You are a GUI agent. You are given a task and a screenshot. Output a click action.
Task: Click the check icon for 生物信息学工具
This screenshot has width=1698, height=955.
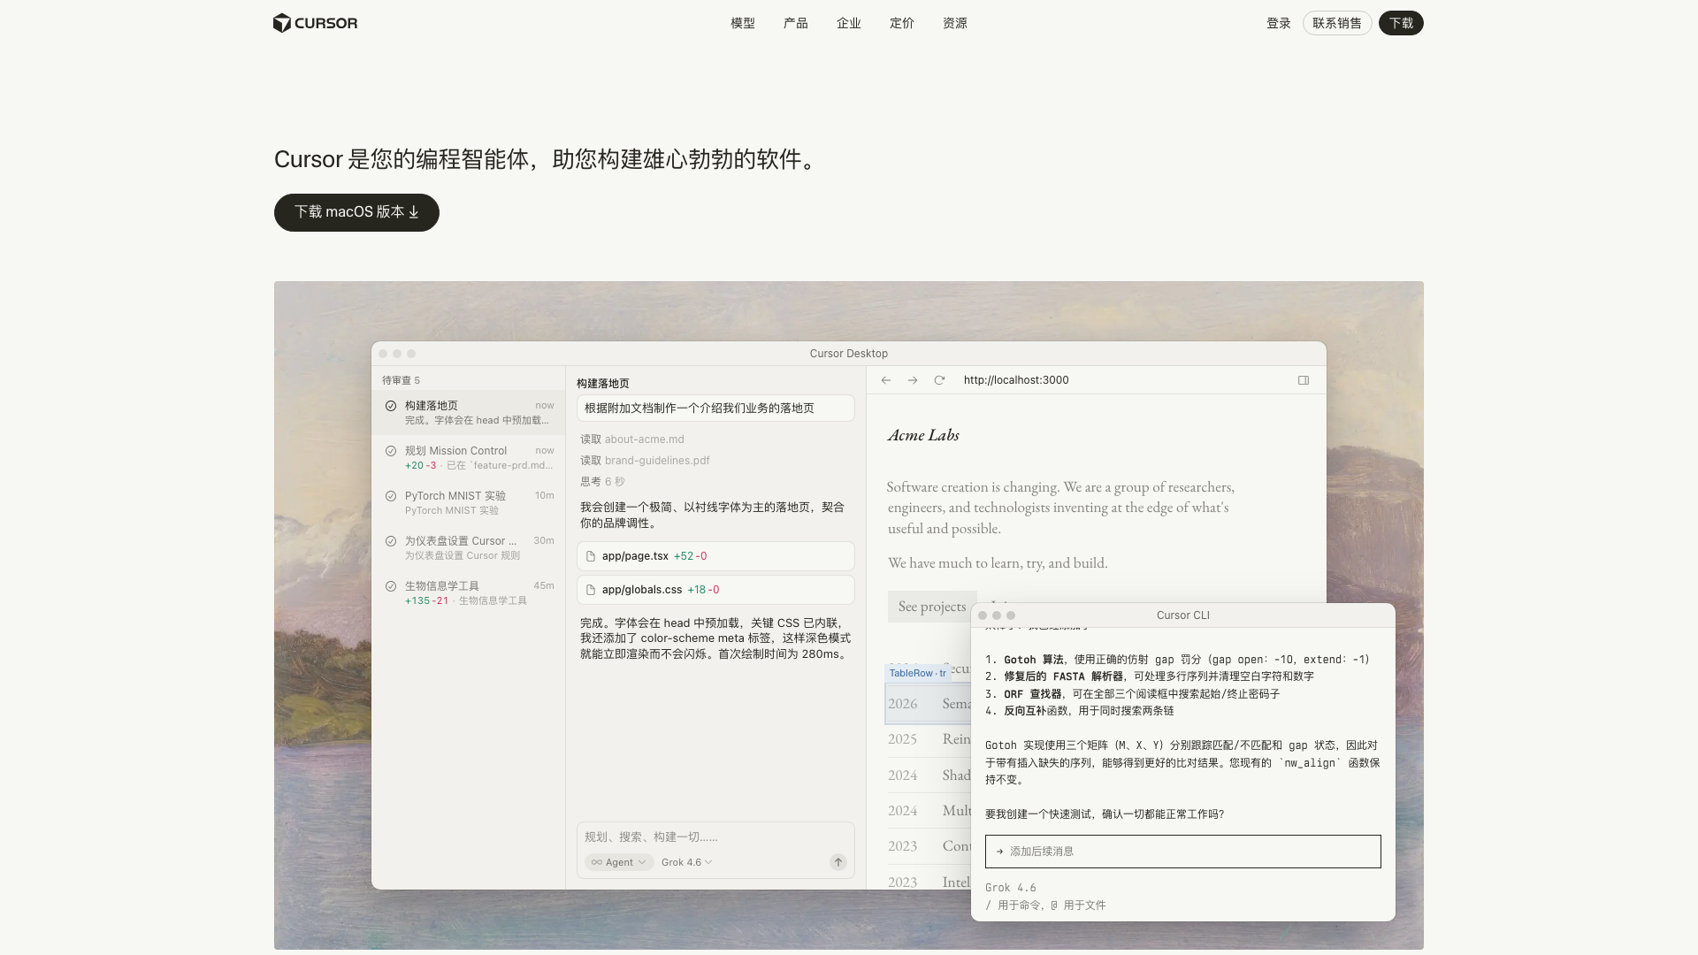click(391, 586)
